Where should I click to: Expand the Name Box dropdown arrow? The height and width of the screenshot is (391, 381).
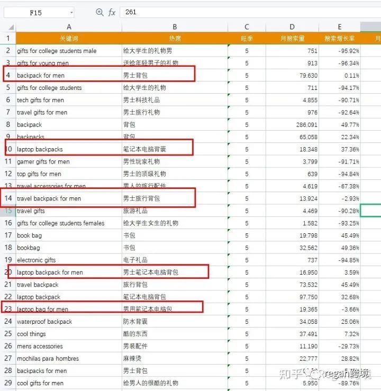(71, 13)
